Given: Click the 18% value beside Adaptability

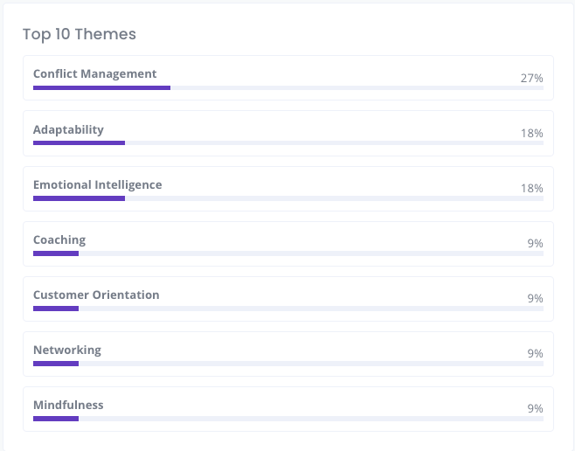Looking at the screenshot, I should click(x=531, y=133).
